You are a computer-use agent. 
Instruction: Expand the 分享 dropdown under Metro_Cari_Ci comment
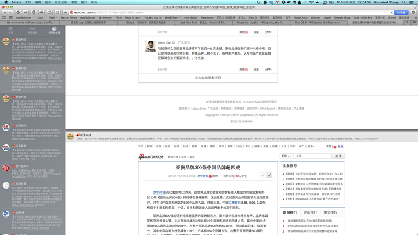(x=268, y=70)
